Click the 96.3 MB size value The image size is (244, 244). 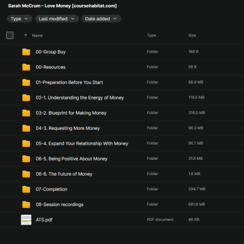pos(196,128)
